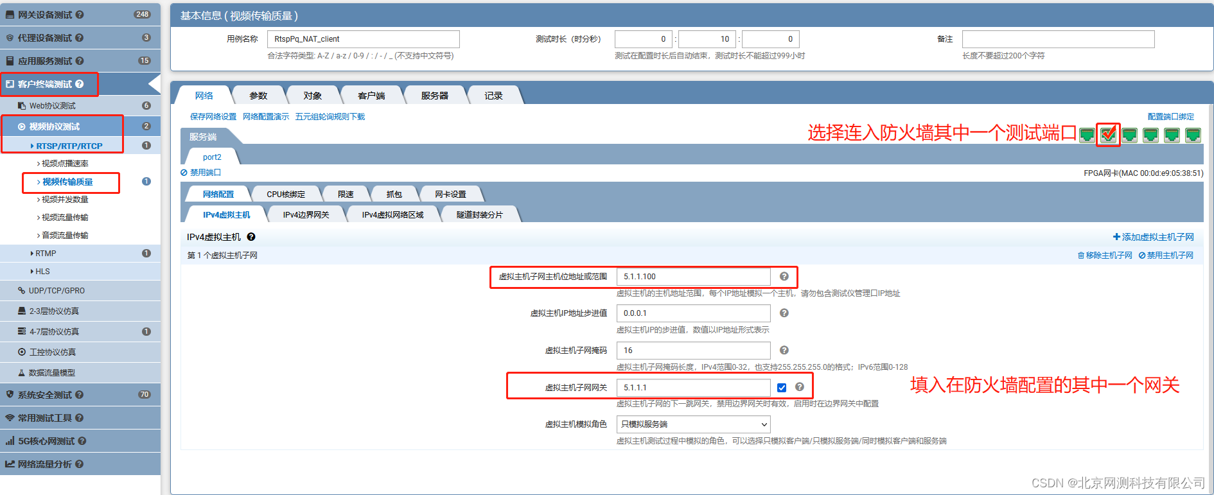Click 禁用端口 link
Viewport: 1214px width, 495px height.
201,173
